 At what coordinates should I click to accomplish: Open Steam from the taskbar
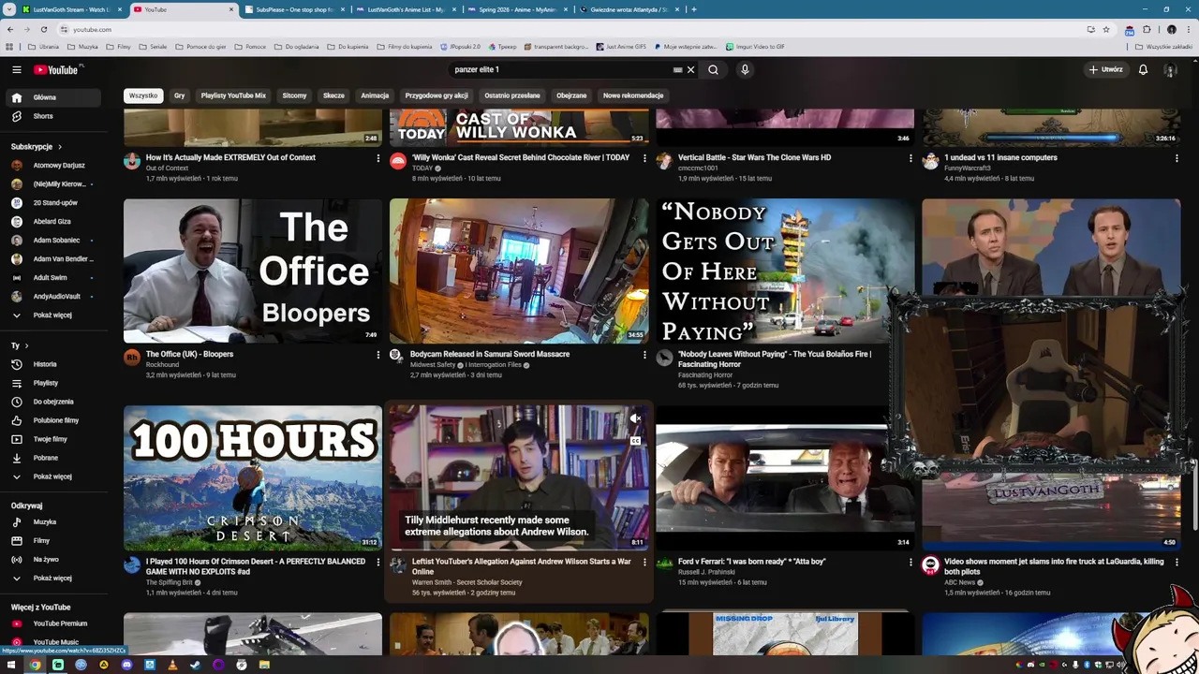[x=195, y=665]
